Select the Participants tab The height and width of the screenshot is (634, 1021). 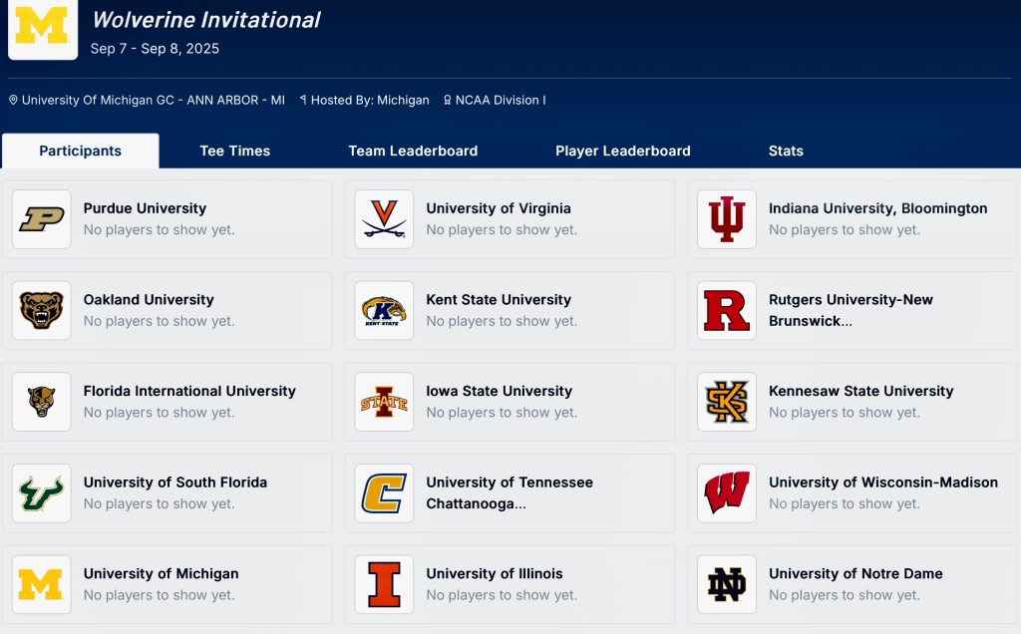[x=81, y=152]
